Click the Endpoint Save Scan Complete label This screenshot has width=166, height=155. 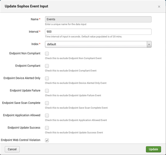point(21,103)
